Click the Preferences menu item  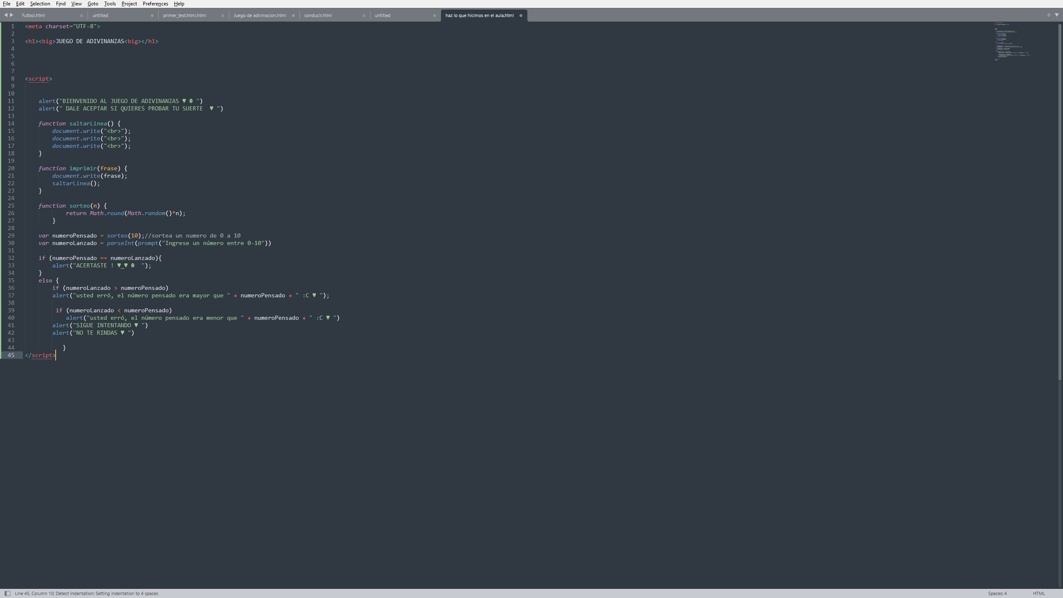[156, 4]
